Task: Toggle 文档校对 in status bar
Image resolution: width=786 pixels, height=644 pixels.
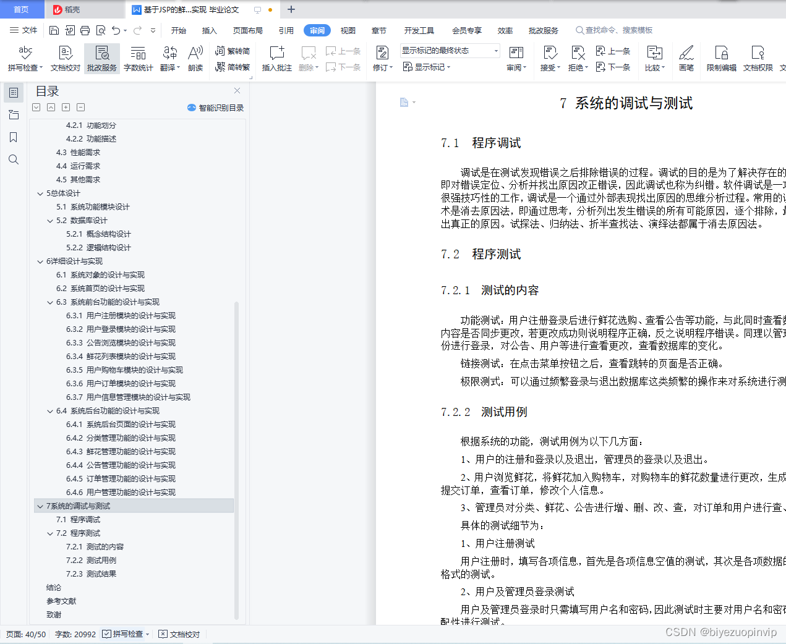Action: pyautogui.click(x=179, y=634)
